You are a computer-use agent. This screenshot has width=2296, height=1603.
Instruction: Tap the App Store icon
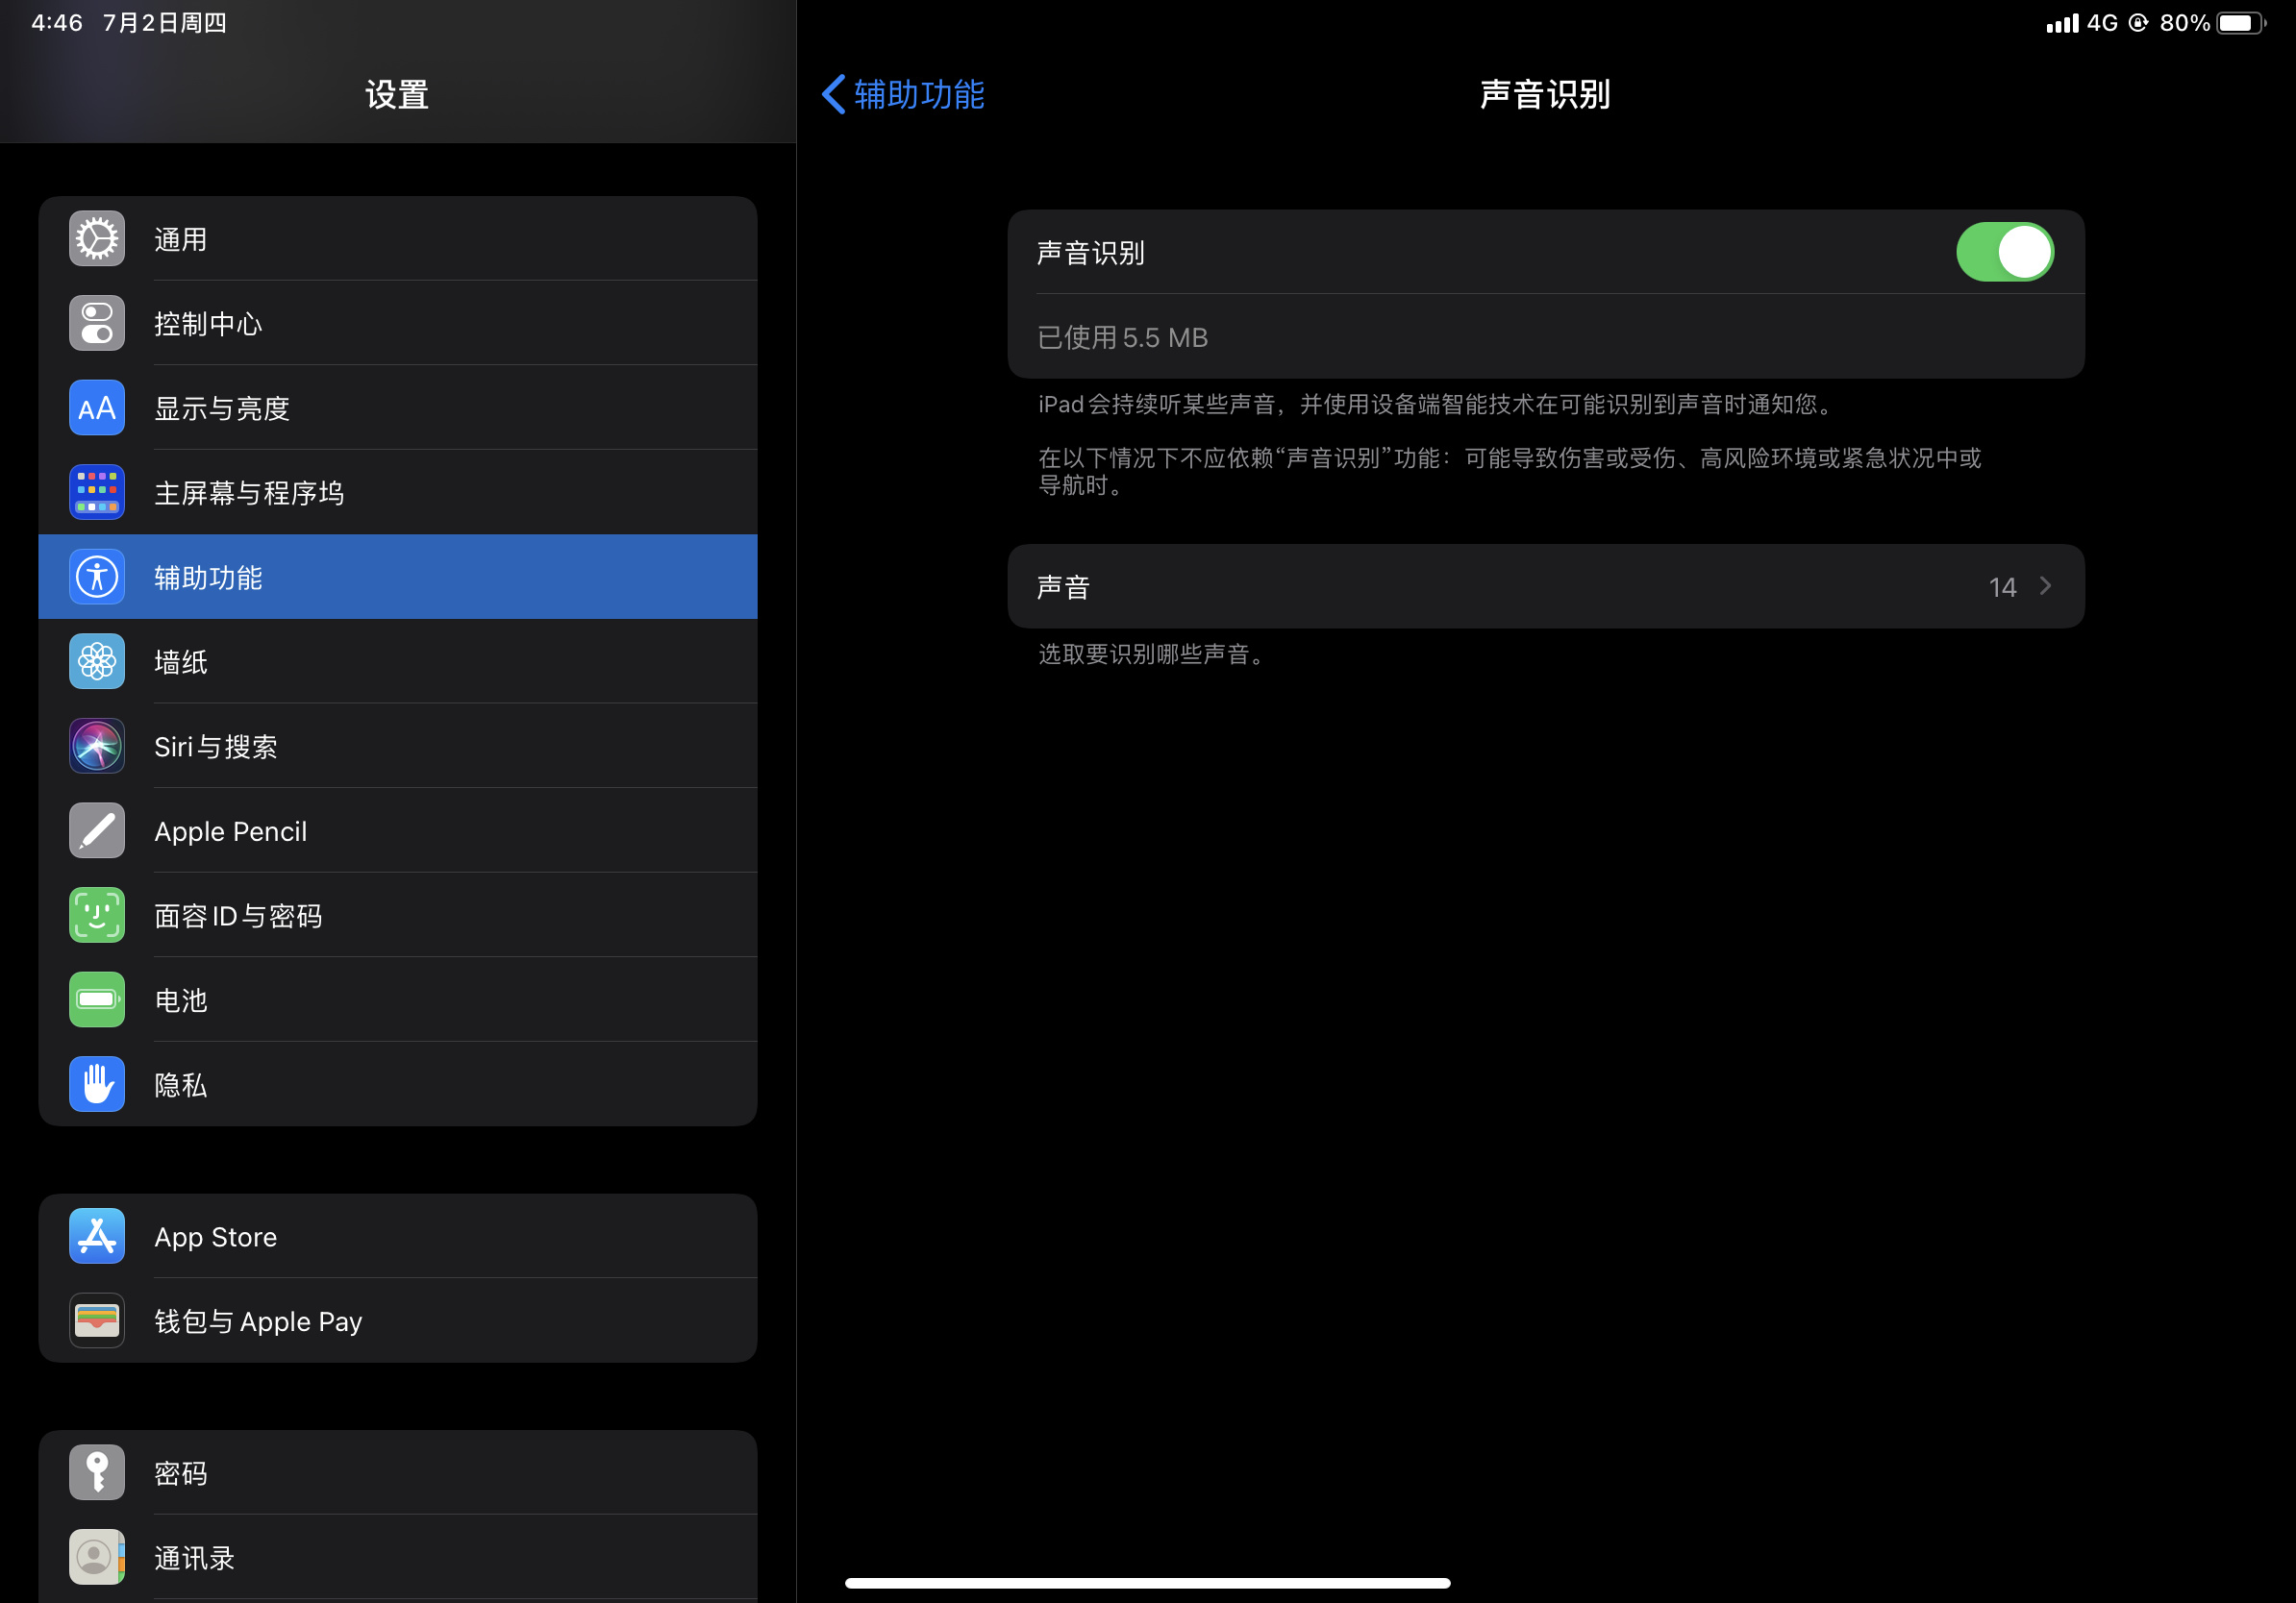(97, 1236)
